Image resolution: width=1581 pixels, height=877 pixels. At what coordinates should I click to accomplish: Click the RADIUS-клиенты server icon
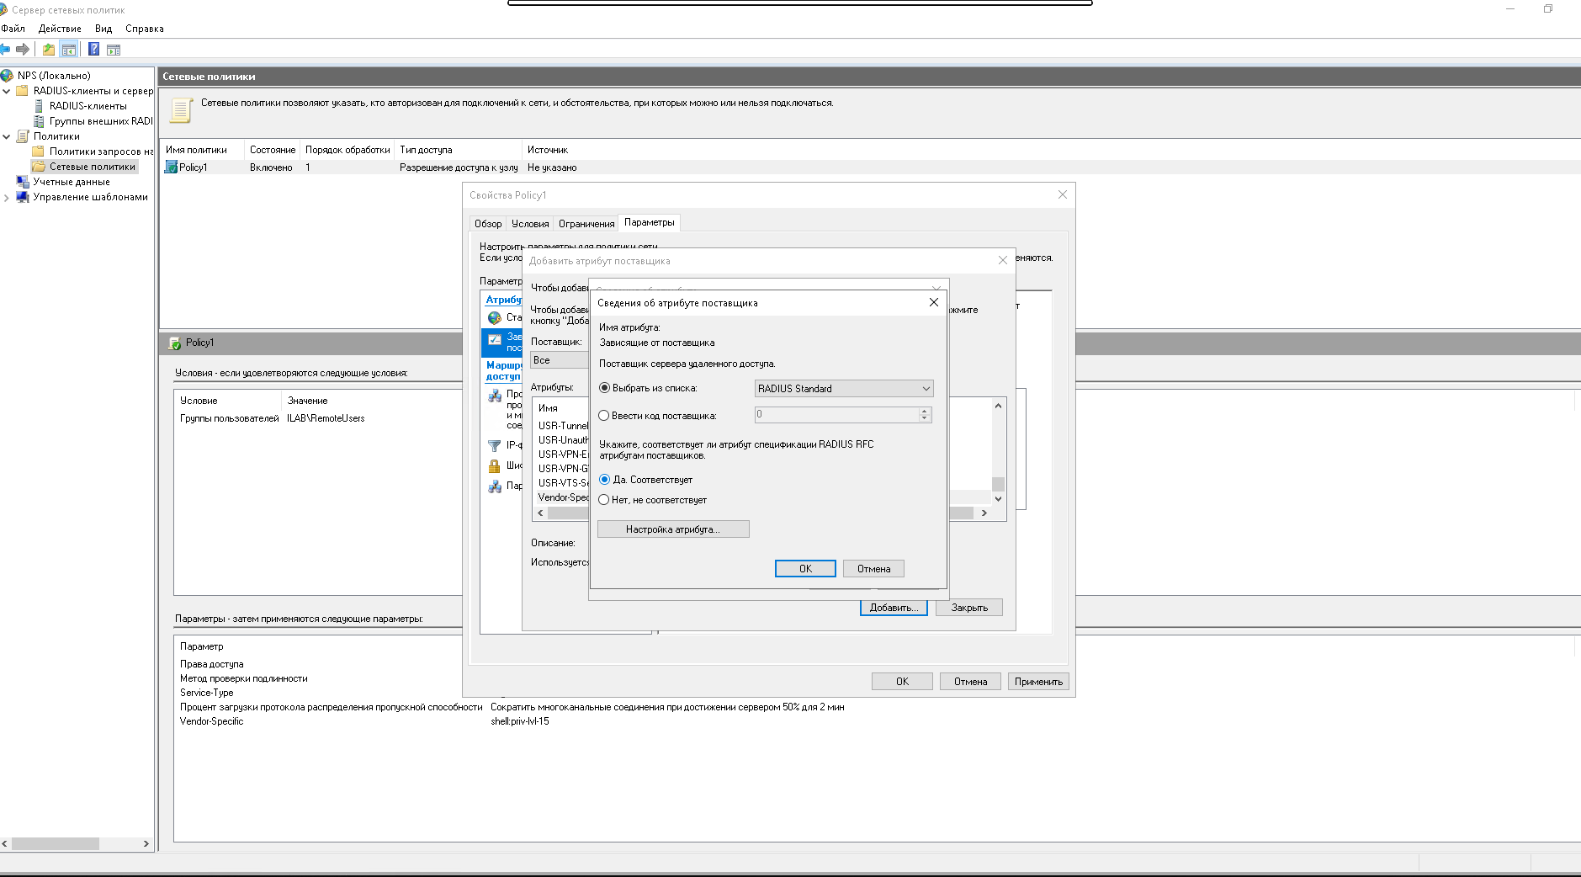coord(39,106)
